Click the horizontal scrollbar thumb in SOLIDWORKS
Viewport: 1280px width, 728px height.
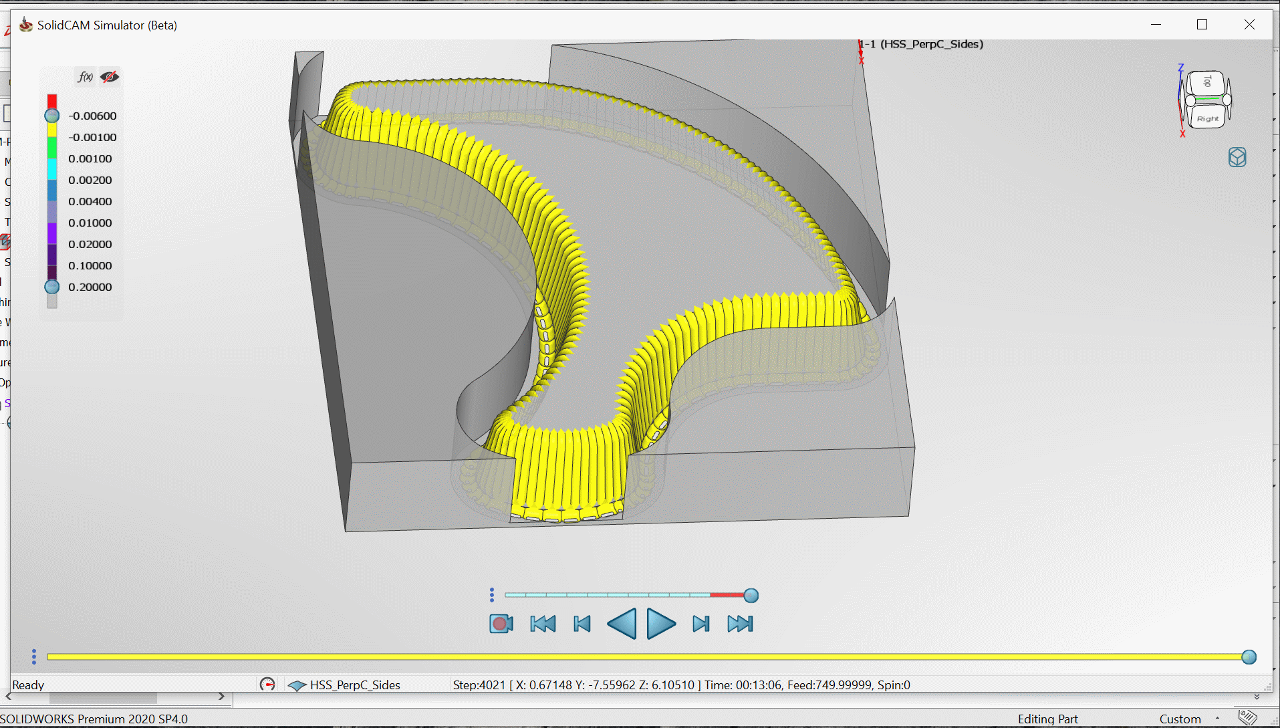(104, 697)
